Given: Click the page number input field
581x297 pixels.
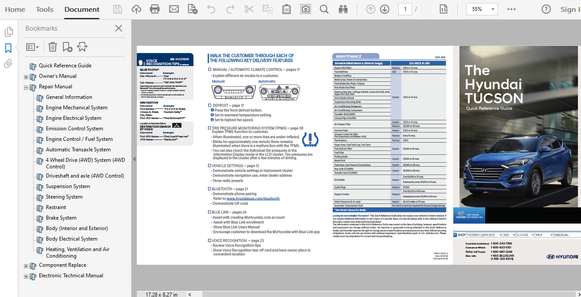Looking at the screenshot, I should click(x=405, y=9).
